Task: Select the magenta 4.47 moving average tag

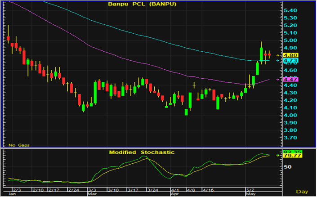Action: pos(291,80)
